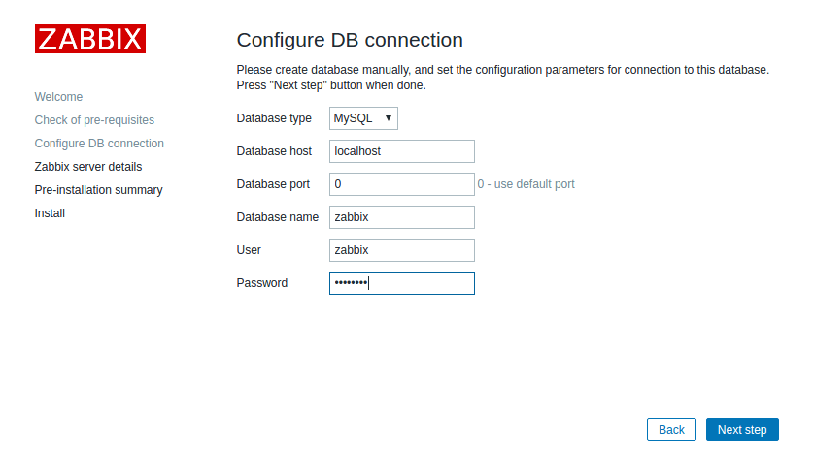Click the ZABBIX logo

(x=90, y=39)
